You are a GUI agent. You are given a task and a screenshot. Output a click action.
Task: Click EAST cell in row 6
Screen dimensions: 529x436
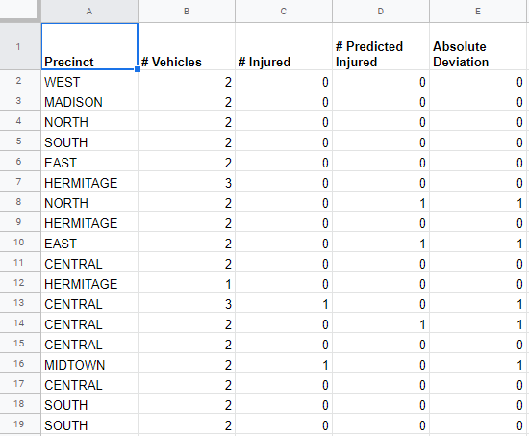click(x=89, y=162)
